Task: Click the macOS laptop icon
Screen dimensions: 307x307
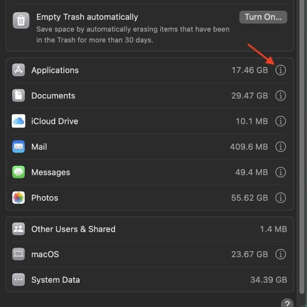Action: pos(18,254)
